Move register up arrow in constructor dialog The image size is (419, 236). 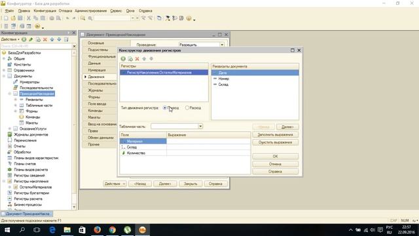tap(144, 59)
